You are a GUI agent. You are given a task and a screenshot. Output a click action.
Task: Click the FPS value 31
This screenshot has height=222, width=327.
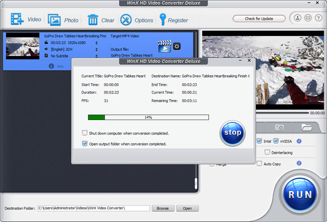tap(106, 100)
